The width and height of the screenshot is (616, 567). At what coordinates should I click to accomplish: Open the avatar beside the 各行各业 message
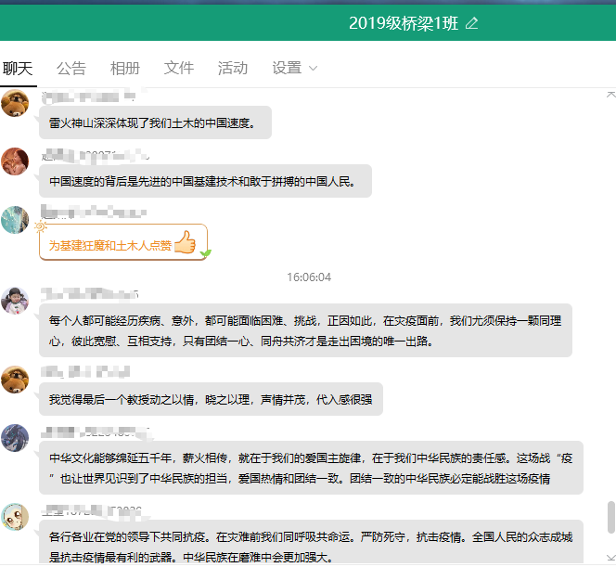pyautogui.click(x=15, y=517)
